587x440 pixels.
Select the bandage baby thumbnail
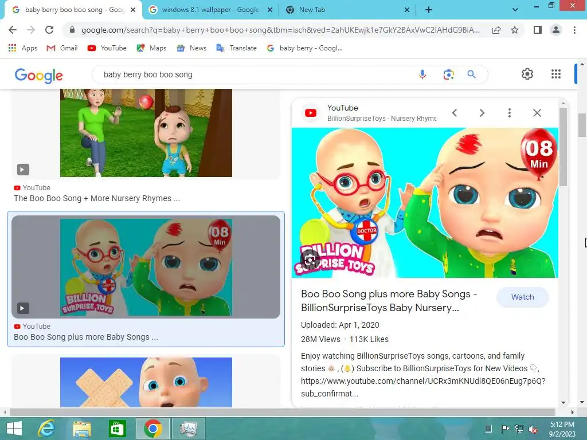coord(146,382)
